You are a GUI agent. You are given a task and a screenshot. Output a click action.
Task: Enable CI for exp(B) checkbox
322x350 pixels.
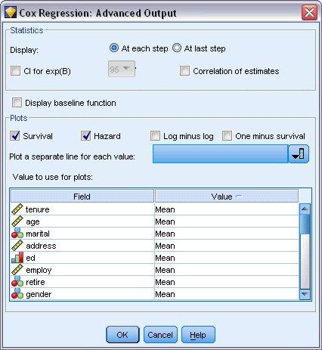coord(15,71)
